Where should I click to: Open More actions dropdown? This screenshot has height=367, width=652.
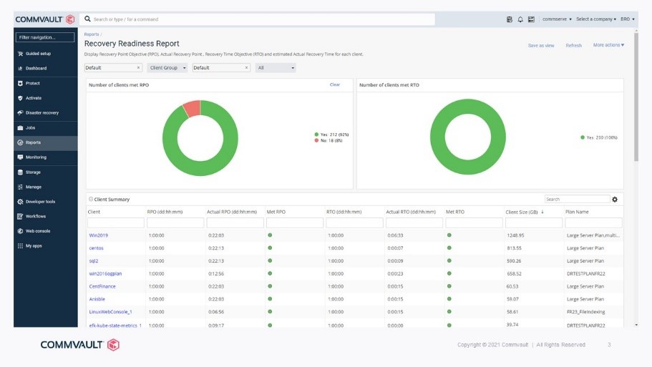point(608,45)
